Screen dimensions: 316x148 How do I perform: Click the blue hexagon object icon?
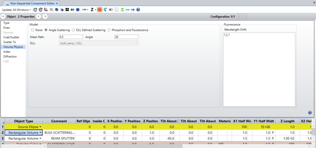78,9
